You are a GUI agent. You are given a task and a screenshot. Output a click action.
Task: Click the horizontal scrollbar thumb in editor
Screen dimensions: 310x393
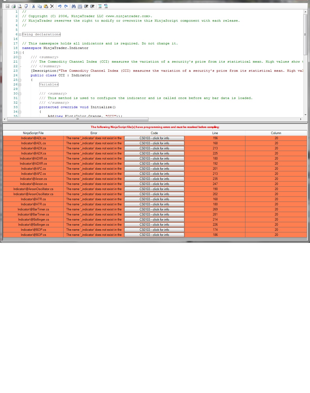[78, 119]
